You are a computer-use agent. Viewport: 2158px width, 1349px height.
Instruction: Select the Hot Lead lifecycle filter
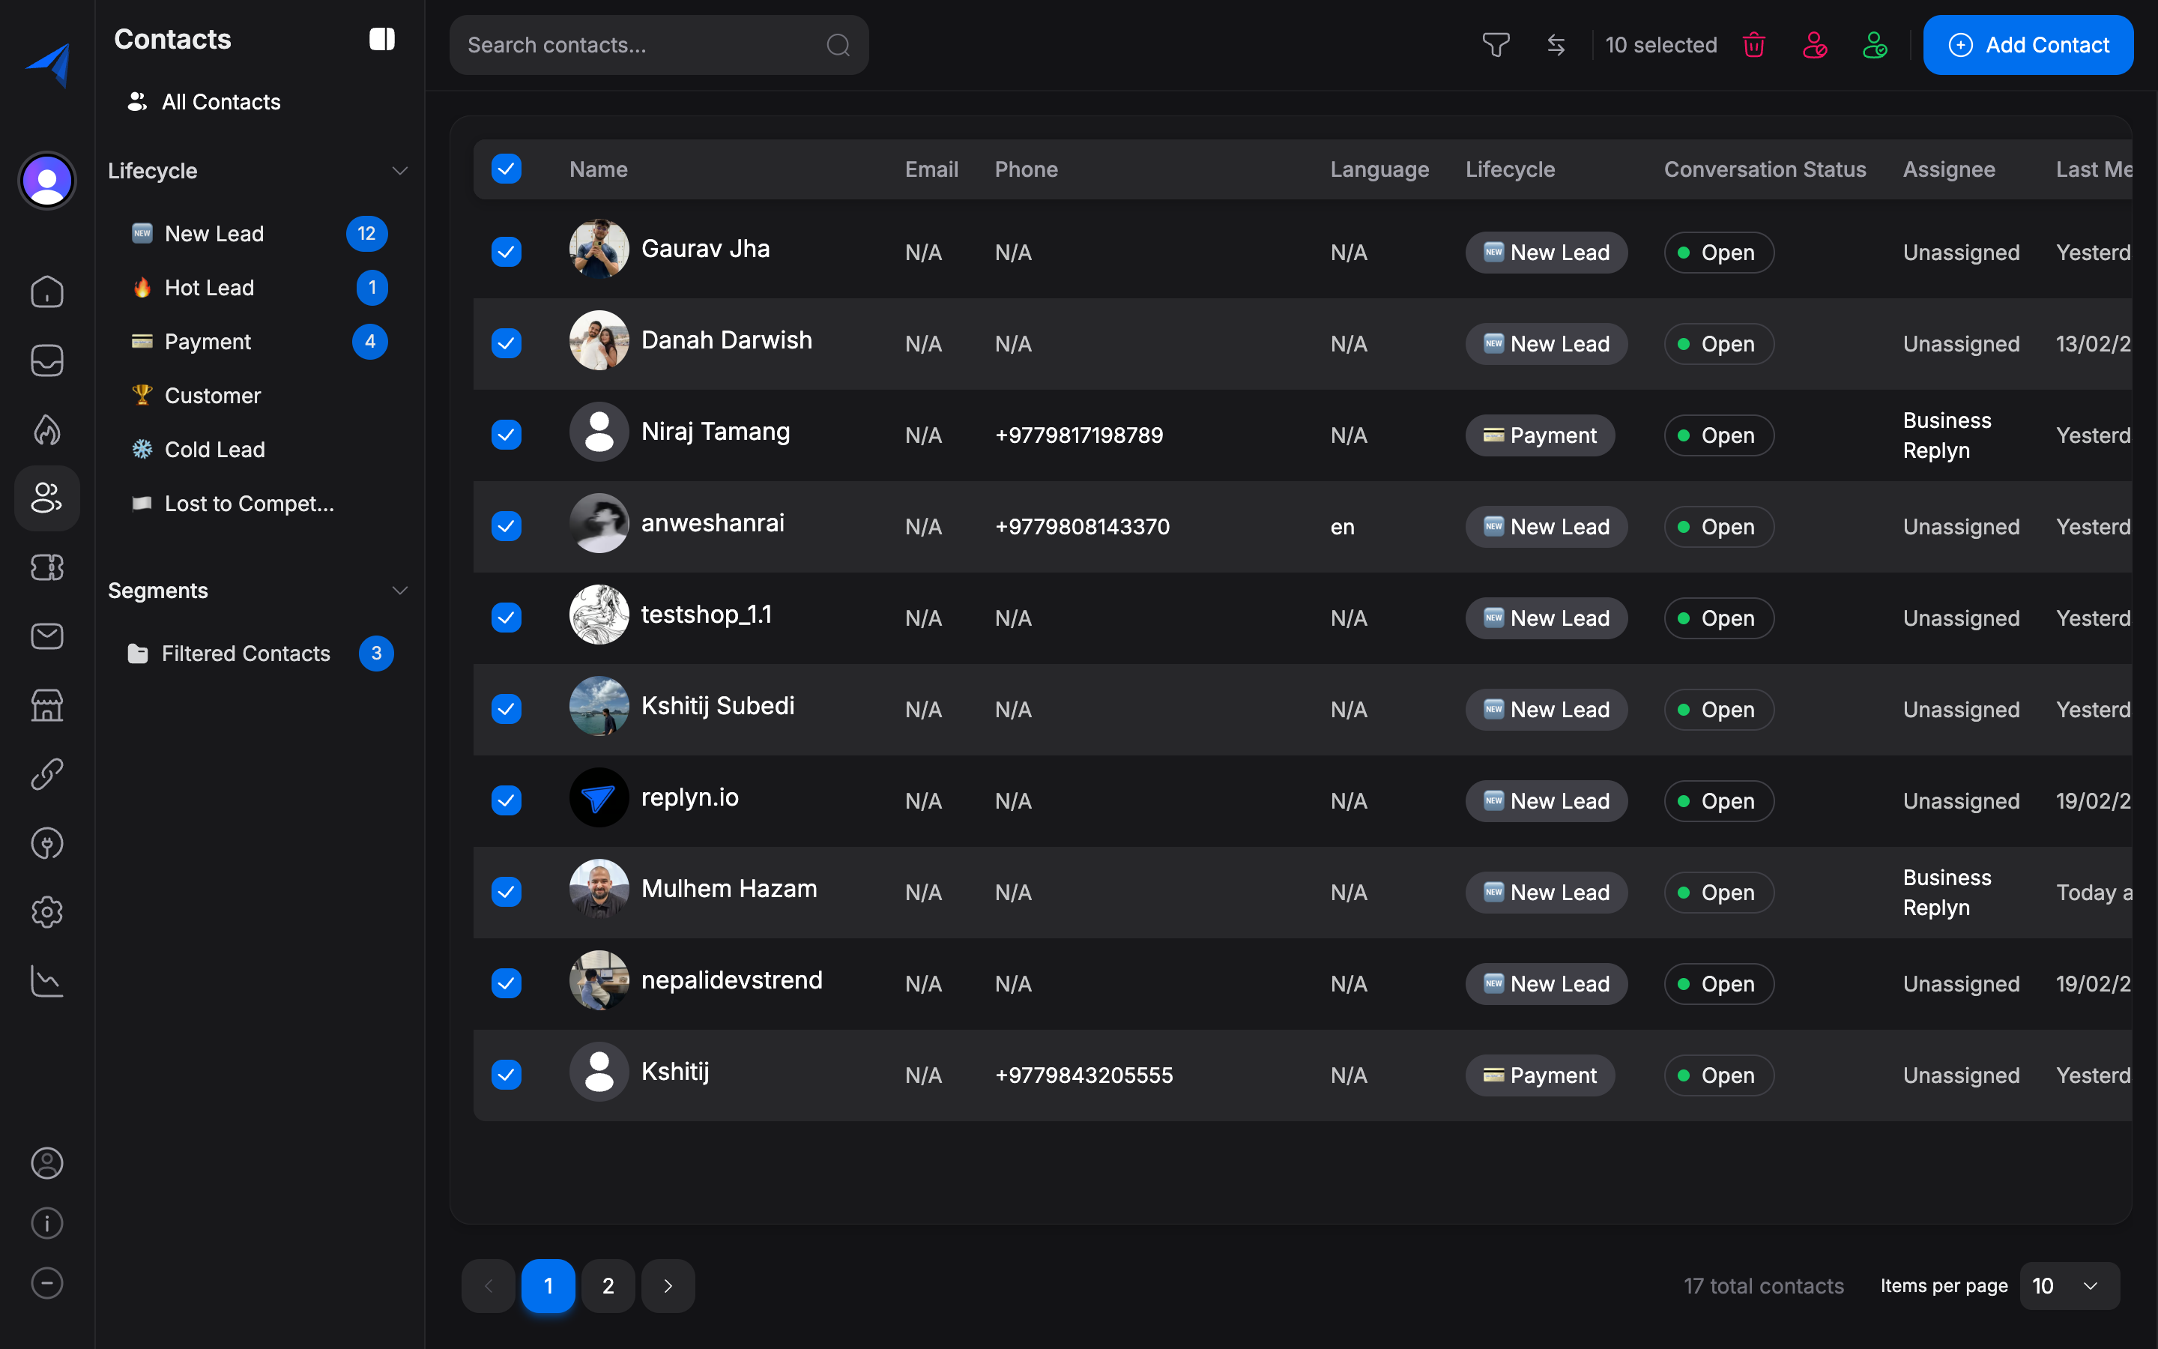click(210, 287)
